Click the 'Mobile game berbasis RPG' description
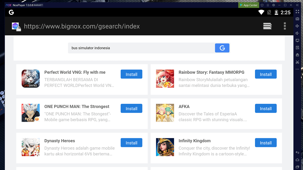 78,117
